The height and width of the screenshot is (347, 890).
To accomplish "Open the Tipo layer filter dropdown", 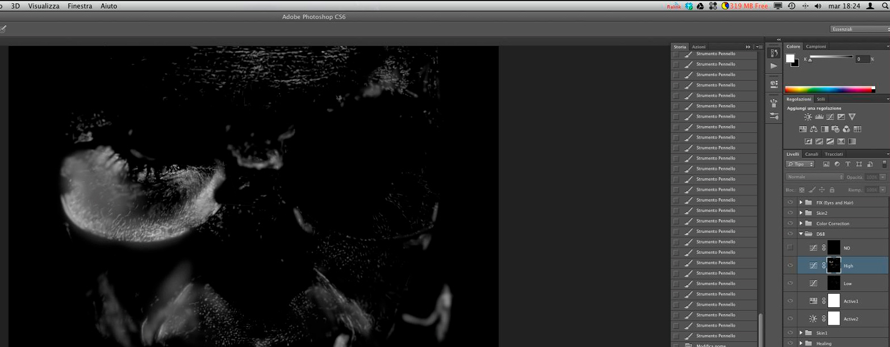I will click(800, 164).
